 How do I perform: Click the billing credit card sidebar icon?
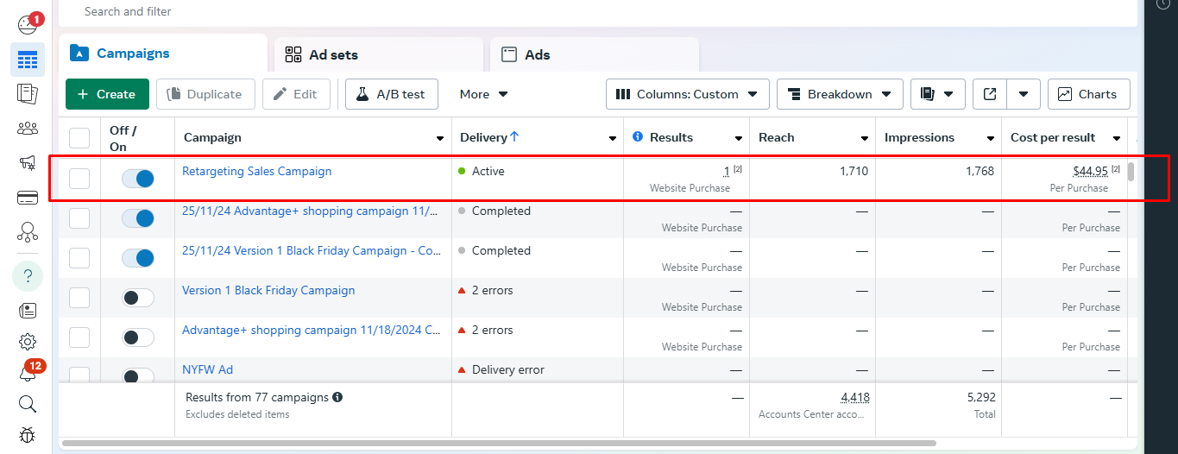[x=28, y=198]
